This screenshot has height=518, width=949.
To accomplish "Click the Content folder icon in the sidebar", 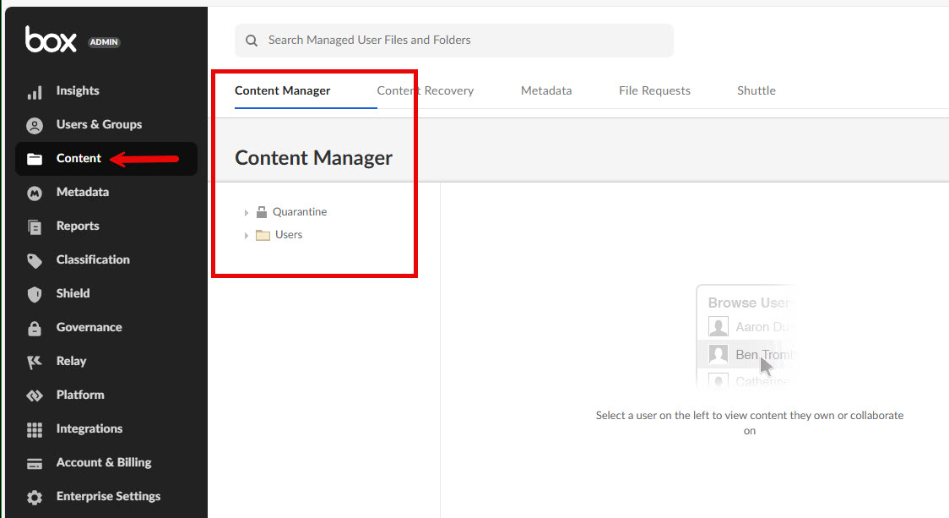I will click(35, 159).
